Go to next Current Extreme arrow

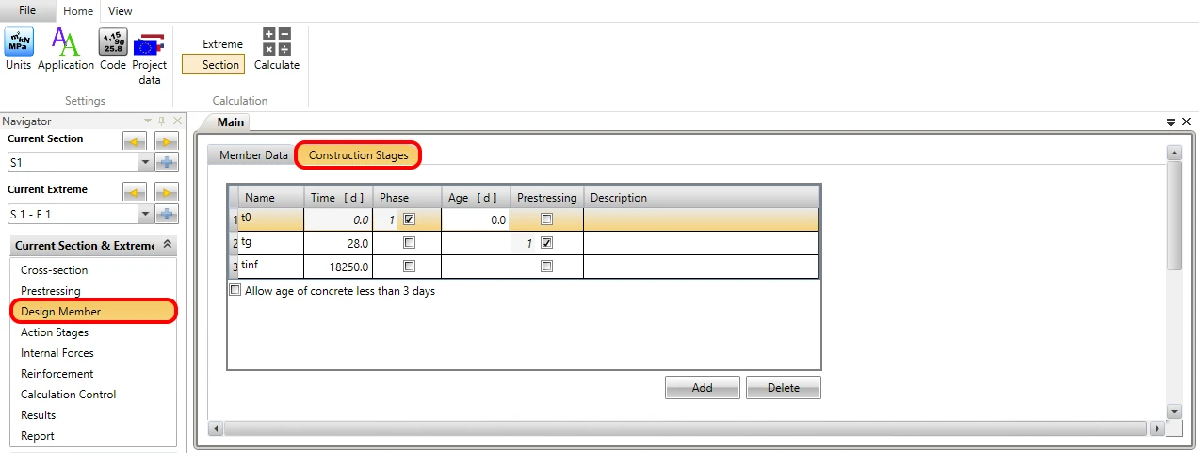click(167, 192)
